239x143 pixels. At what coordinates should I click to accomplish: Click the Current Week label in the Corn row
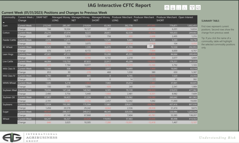pyautogui.click(x=25, y=25)
